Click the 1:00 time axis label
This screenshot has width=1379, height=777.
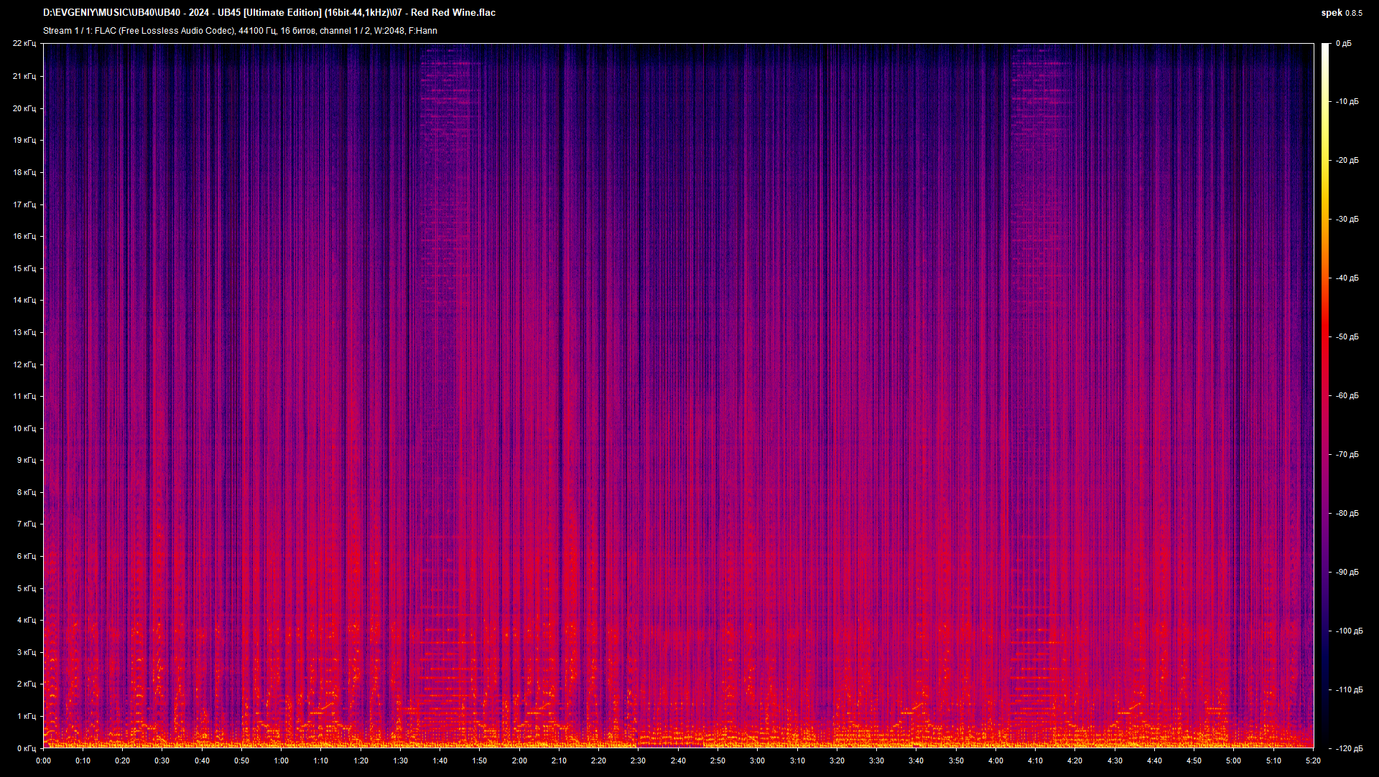282,760
